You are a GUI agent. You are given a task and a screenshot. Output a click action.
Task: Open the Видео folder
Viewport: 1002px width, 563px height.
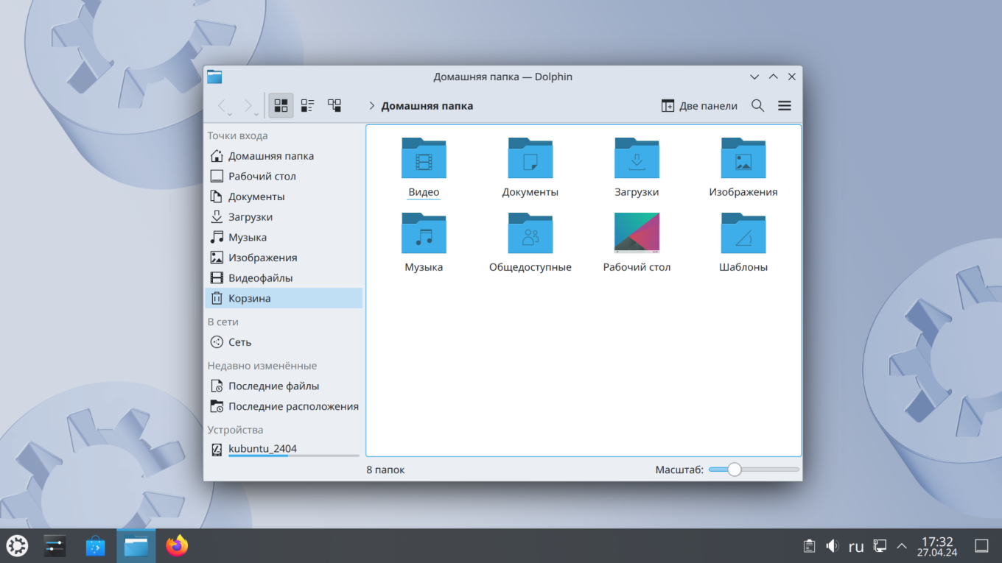pyautogui.click(x=424, y=167)
